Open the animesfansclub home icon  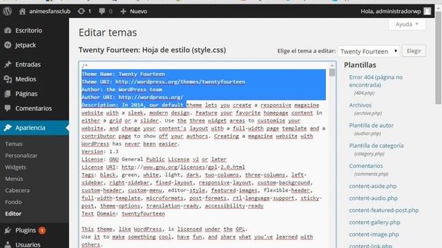point(22,11)
